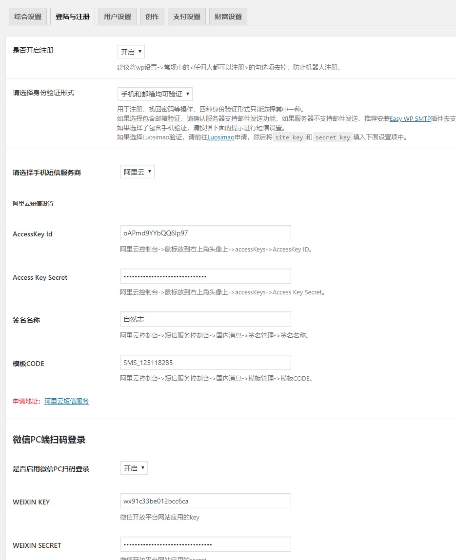Click the 模板CODE label

coord(29,364)
